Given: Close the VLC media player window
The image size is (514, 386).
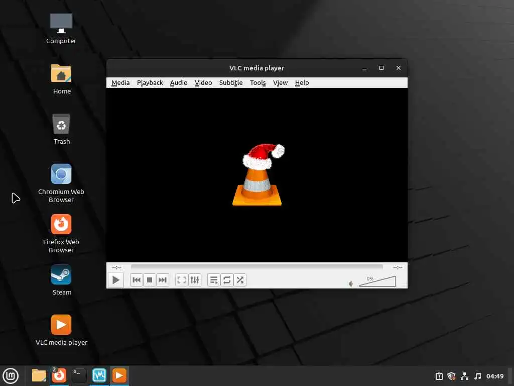Looking at the screenshot, I should pos(398,68).
